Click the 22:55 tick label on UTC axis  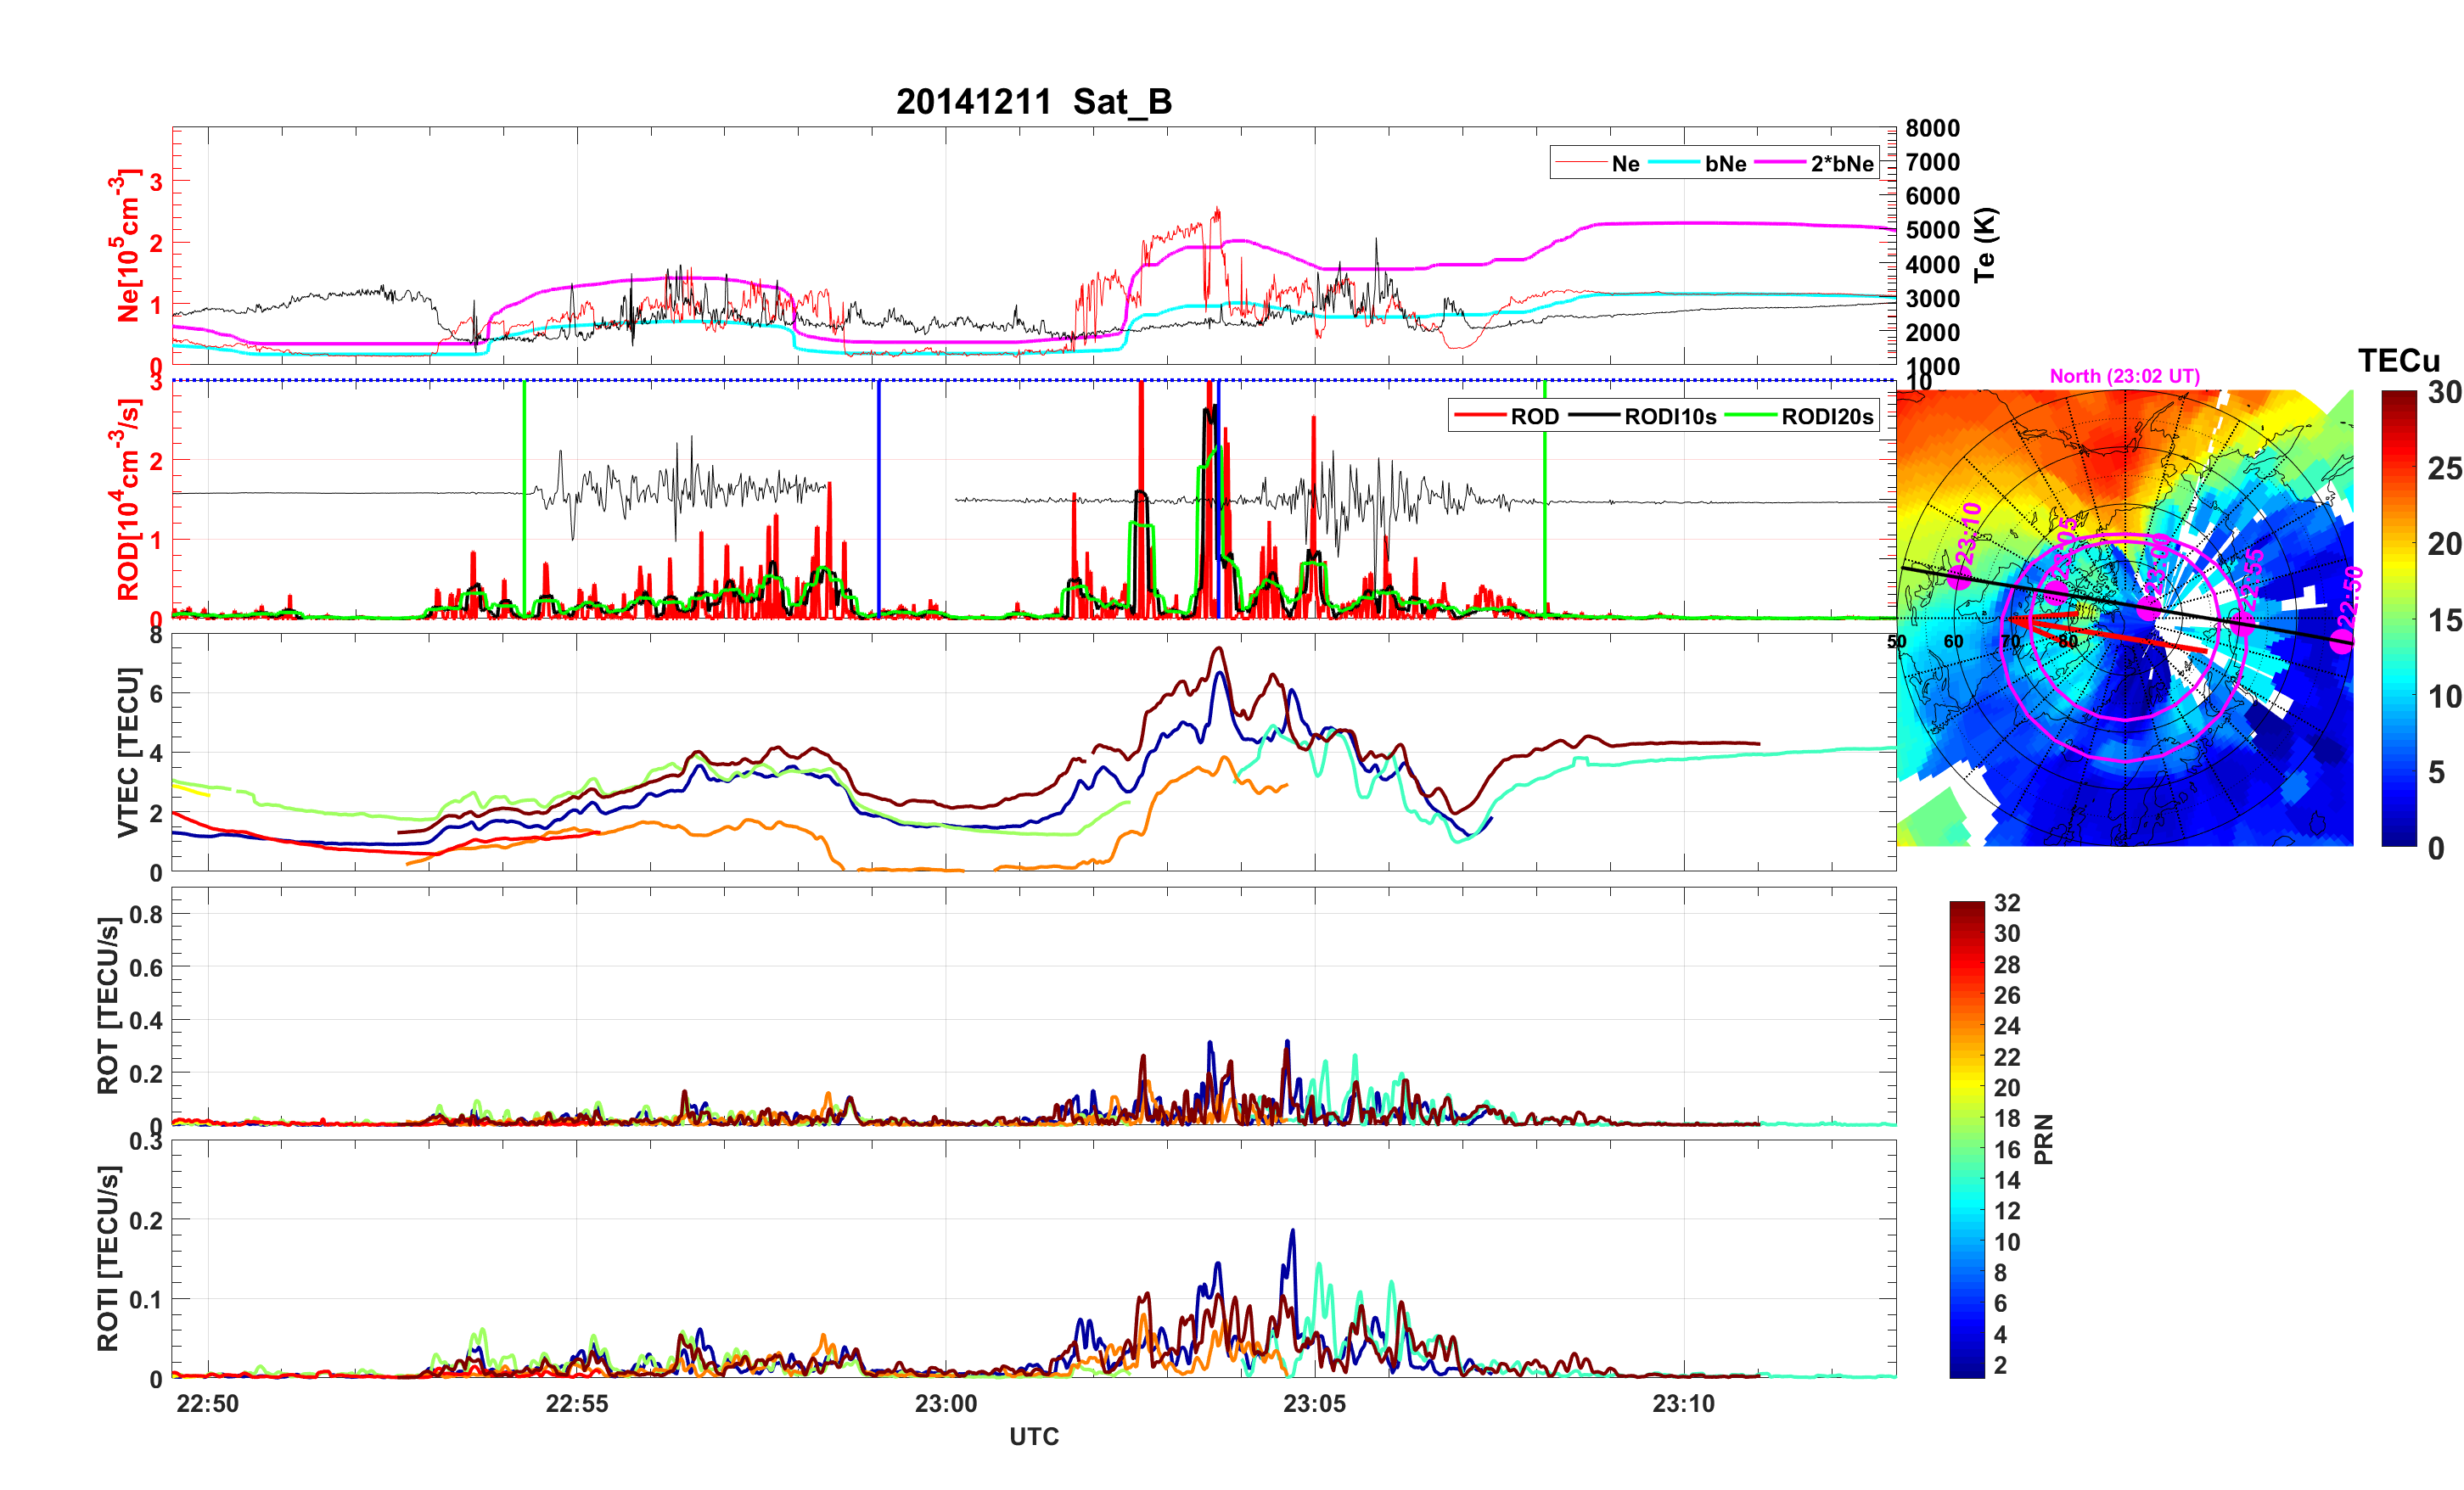(576, 1403)
